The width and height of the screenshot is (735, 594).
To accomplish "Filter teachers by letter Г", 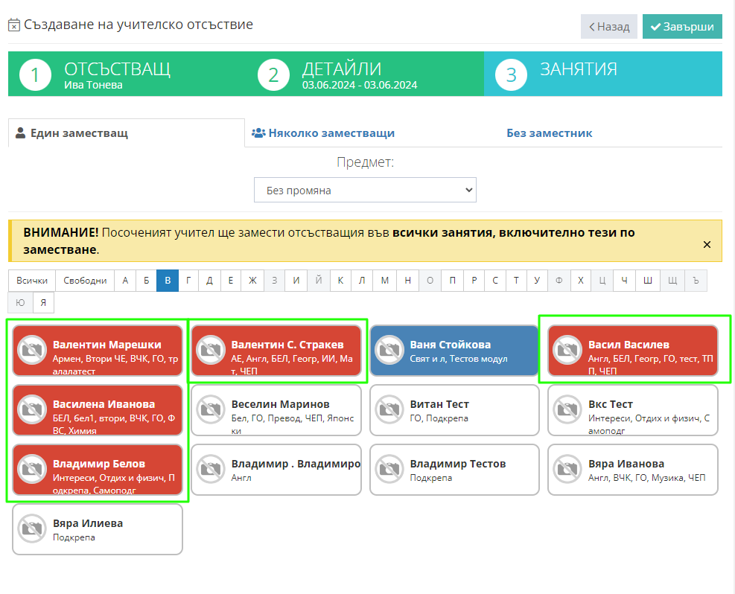I will point(188,281).
